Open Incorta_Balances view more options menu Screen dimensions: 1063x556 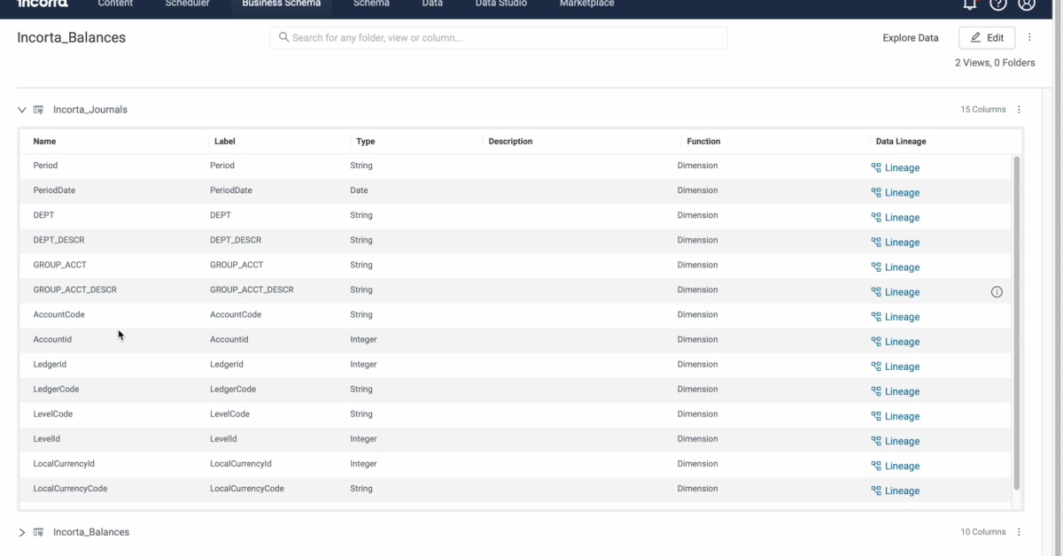[x=1019, y=532]
